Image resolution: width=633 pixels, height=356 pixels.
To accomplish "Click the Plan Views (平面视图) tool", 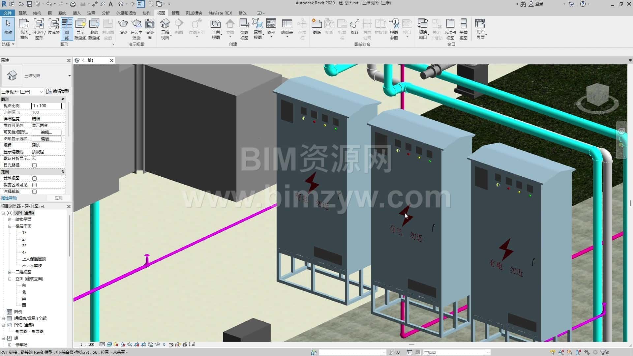I will coord(216,29).
